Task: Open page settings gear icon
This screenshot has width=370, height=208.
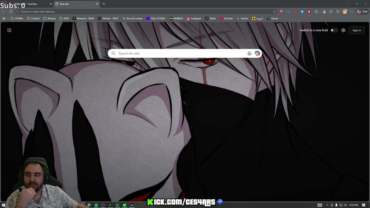Action: pos(343,30)
